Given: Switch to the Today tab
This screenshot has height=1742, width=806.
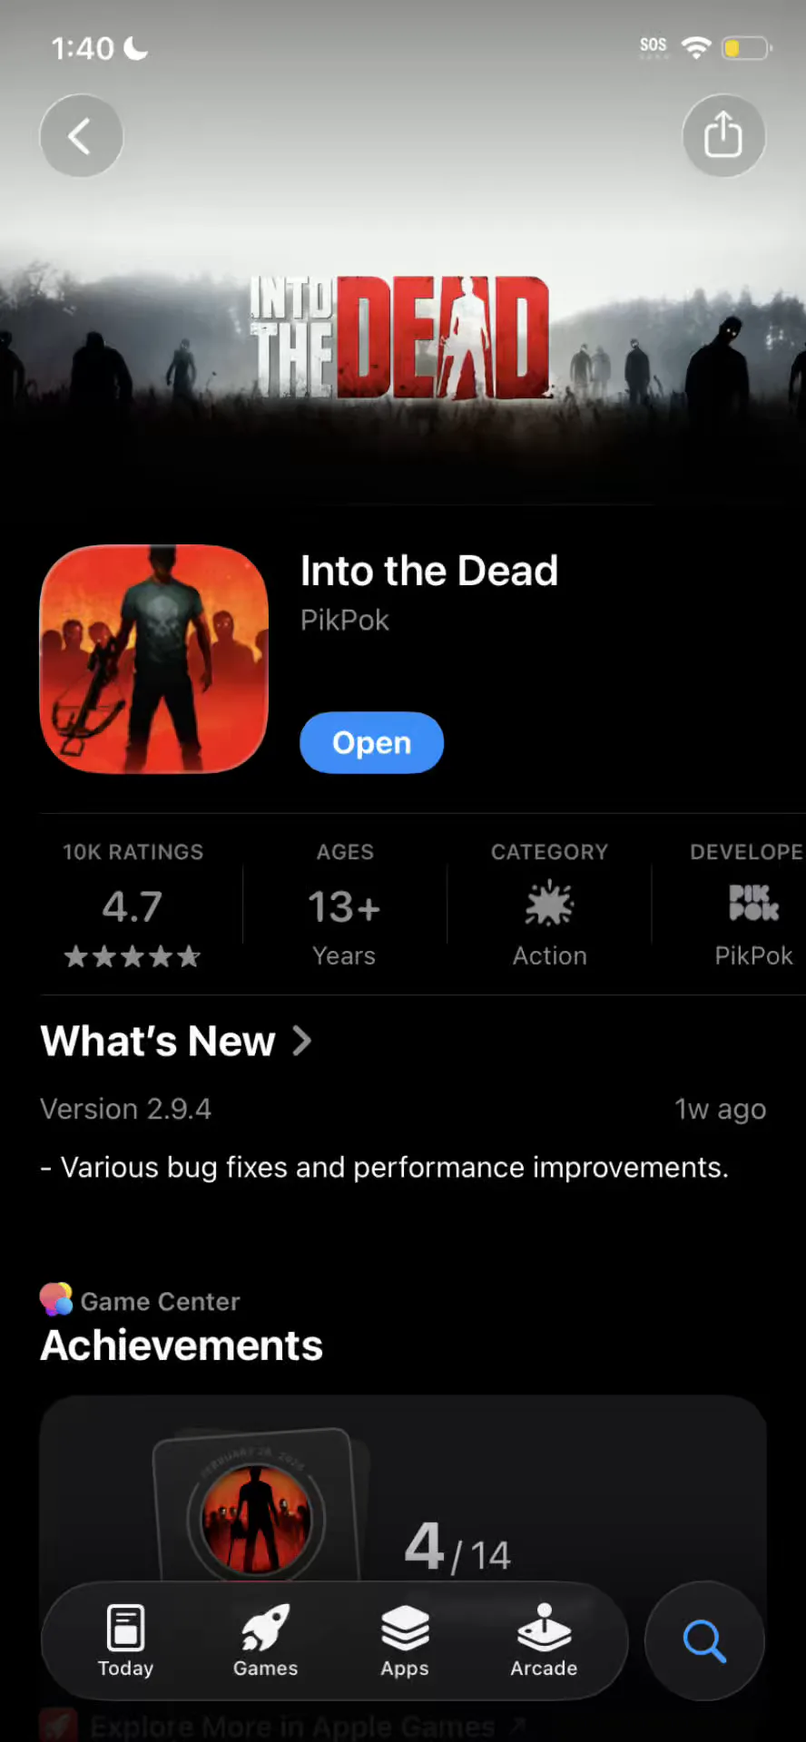Looking at the screenshot, I should coord(125,1640).
